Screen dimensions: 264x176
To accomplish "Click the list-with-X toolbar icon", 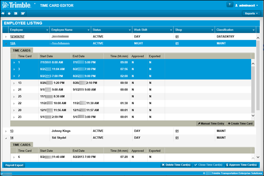I will tap(16, 14).
